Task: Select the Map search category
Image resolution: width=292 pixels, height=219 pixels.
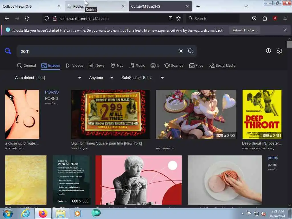Action: [117, 66]
